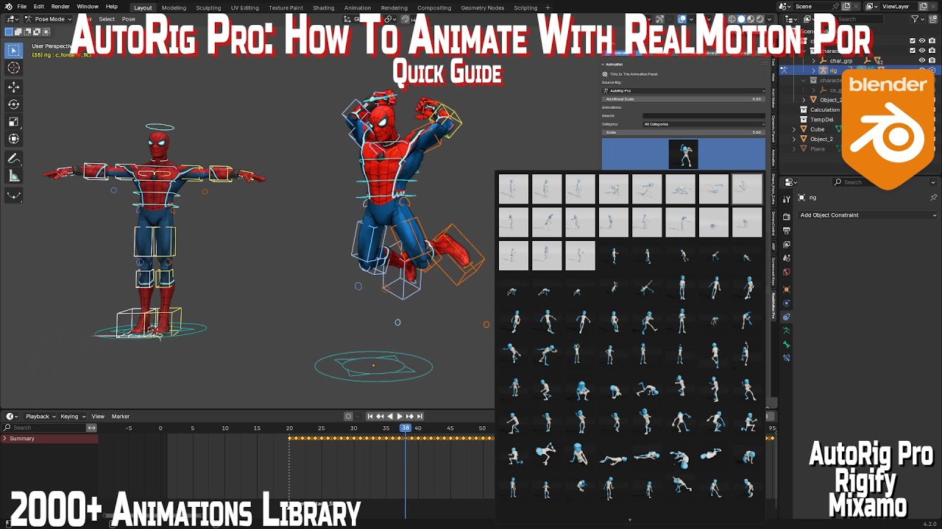The height and width of the screenshot is (529, 942).
Task: Open the Render menu
Action: (x=60, y=7)
